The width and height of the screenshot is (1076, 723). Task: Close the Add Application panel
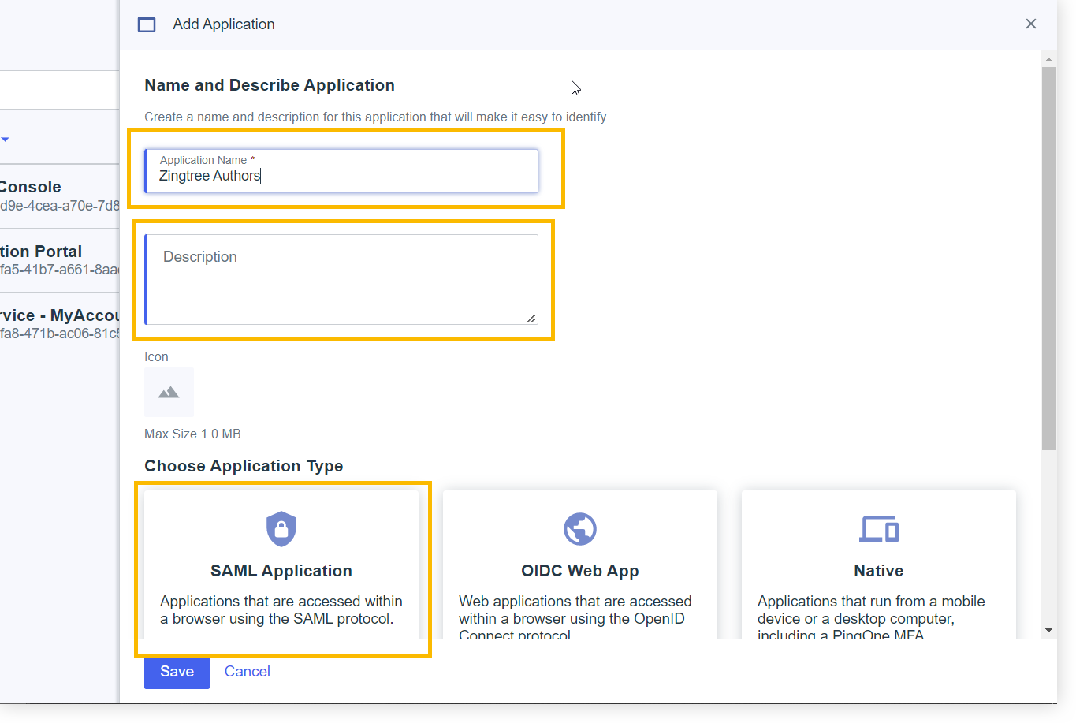click(x=1030, y=24)
